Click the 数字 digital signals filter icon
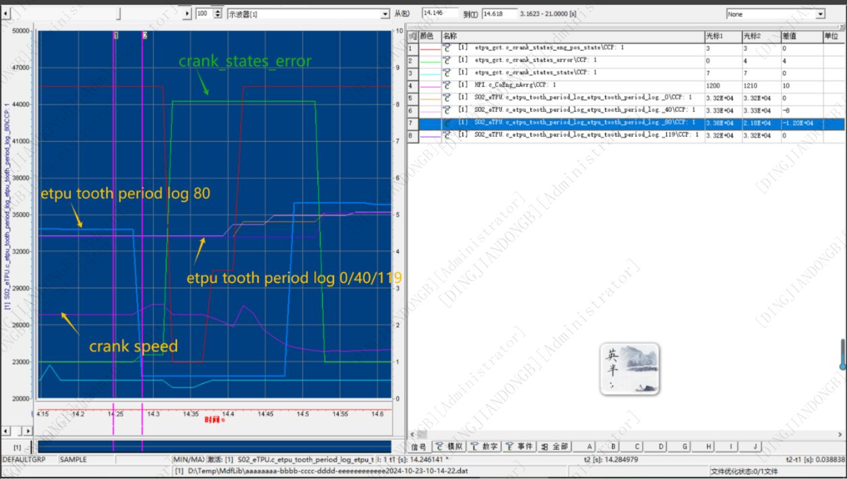Image resolution: width=847 pixels, height=479 pixels. (x=484, y=447)
